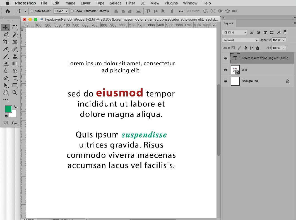Hide the Lorem ipsum text layer
Screen dimensions: 296x220
coord(225,58)
